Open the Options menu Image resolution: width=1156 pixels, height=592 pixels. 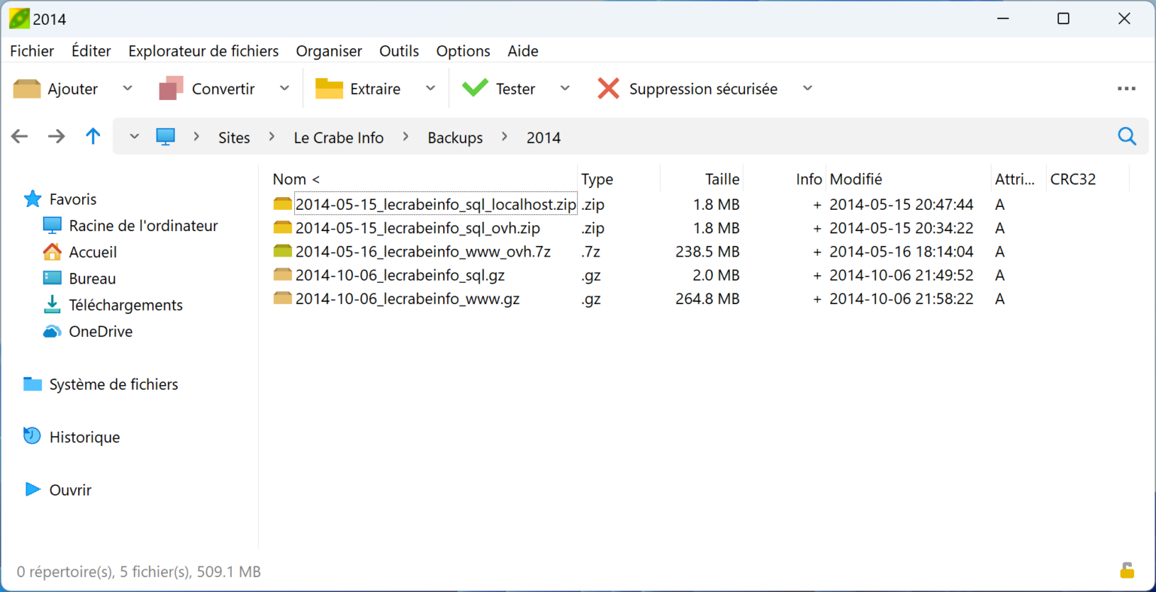(463, 50)
